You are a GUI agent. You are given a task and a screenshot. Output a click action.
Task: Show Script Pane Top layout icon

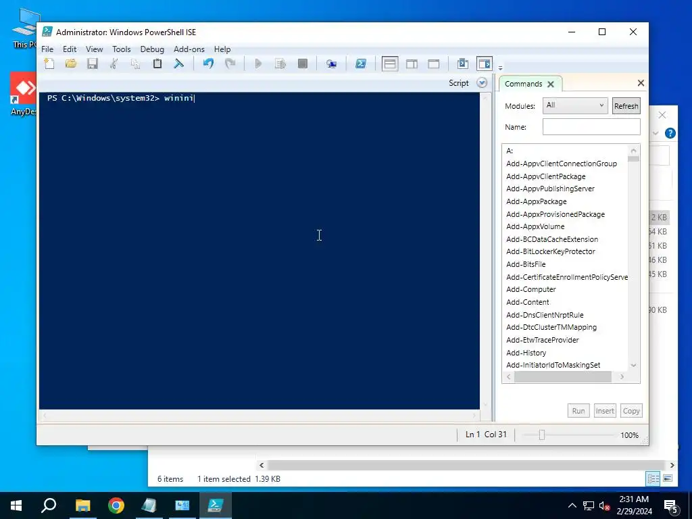point(390,64)
